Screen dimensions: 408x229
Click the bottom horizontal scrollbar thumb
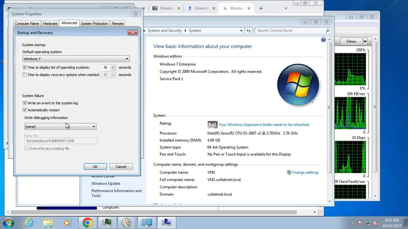pyautogui.click(x=154, y=212)
